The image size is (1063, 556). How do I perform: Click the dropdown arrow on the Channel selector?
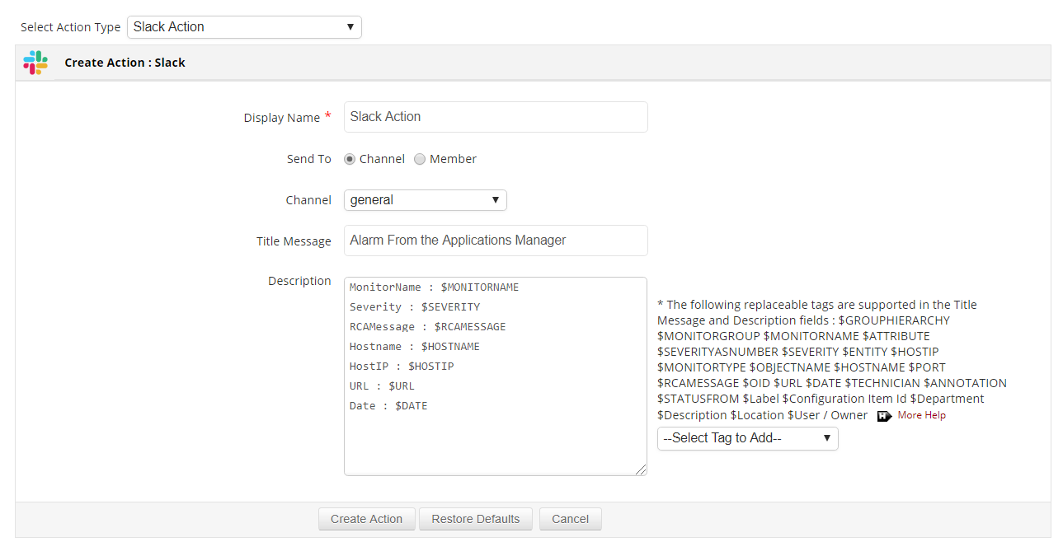pos(494,199)
